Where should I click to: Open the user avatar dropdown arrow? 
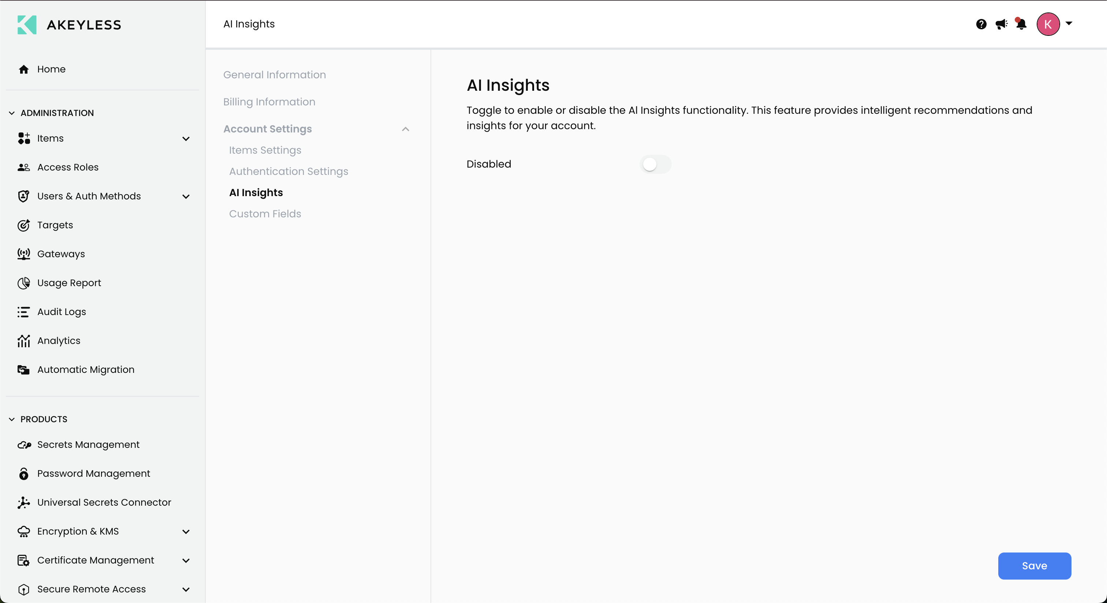1069,24
